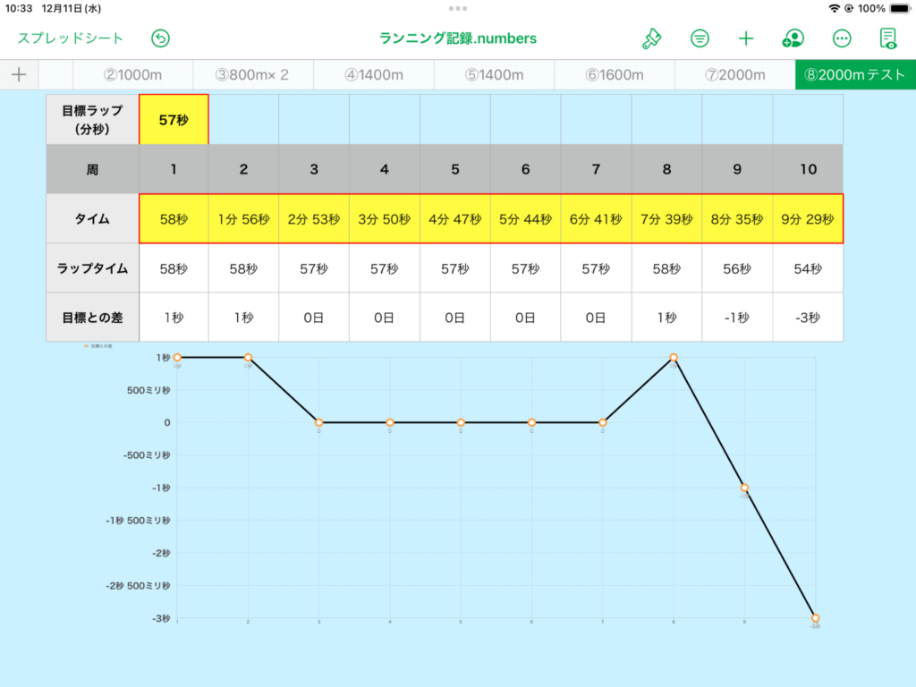The image size is (916, 687).
Task: Select the 4分 47秒 time cell
Action: point(455,219)
